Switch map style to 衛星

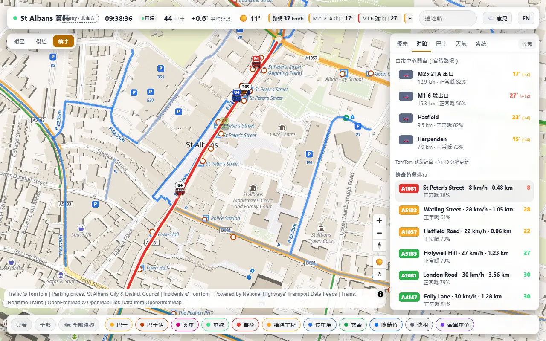pyautogui.click(x=19, y=41)
